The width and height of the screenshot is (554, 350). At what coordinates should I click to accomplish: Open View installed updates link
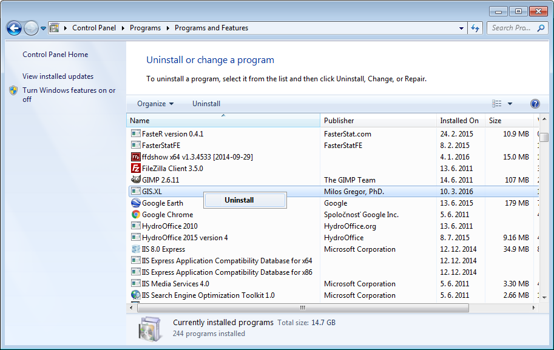(58, 76)
